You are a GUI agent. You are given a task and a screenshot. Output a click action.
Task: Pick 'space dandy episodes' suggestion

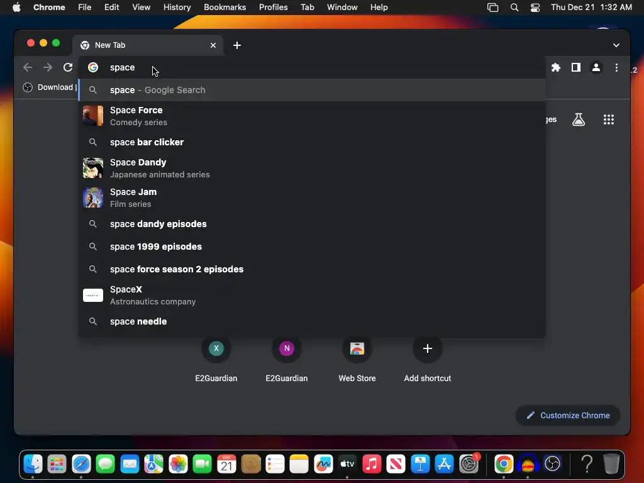pos(312,224)
